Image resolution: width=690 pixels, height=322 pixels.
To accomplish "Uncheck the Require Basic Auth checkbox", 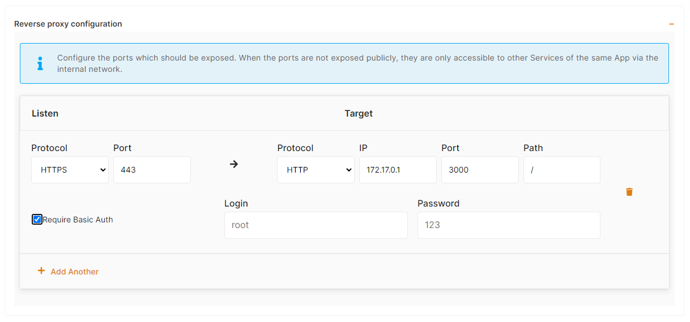I will (x=37, y=220).
